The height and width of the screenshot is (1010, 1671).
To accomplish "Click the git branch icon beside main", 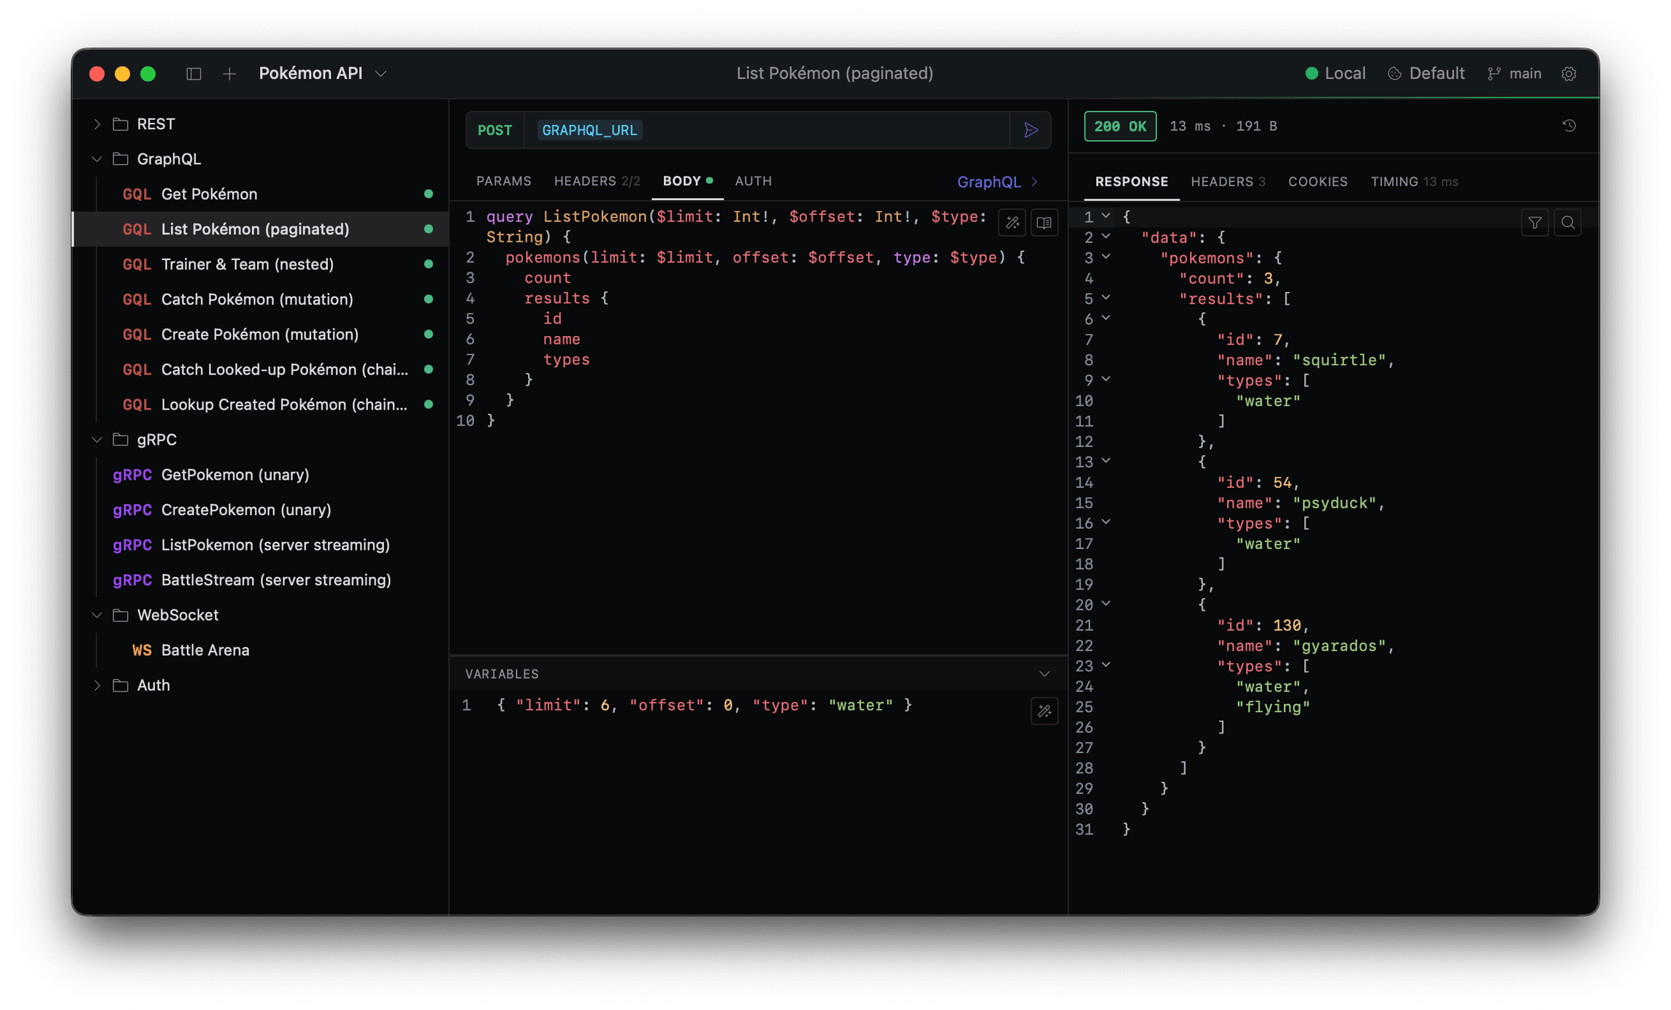I will point(1494,74).
